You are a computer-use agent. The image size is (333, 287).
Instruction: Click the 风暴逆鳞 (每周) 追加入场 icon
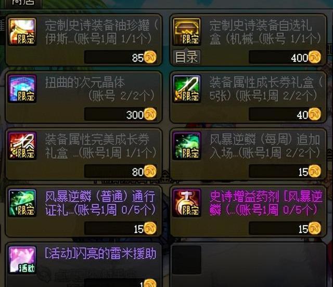coord(187,146)
